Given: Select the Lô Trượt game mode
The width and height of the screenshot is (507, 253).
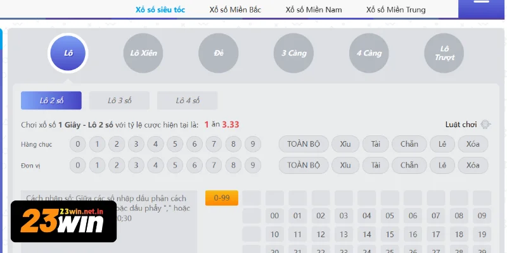Looking at the screenshot, I should pos(444,53).
